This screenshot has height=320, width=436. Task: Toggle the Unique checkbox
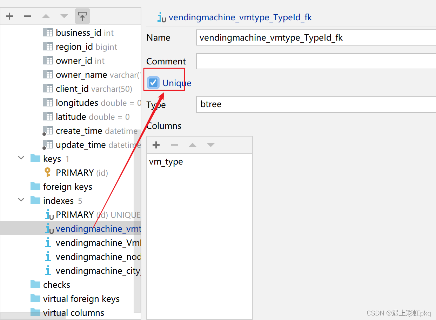[x=153, y=83]
